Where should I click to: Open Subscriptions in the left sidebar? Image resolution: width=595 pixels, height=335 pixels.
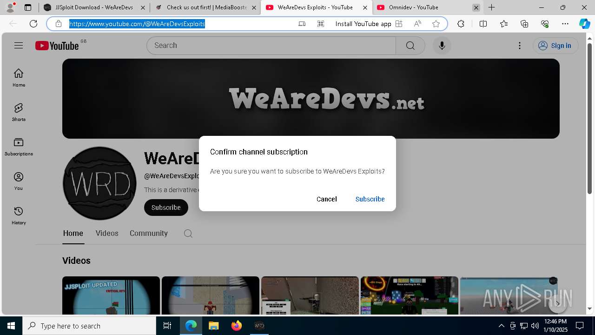point(19,147)
